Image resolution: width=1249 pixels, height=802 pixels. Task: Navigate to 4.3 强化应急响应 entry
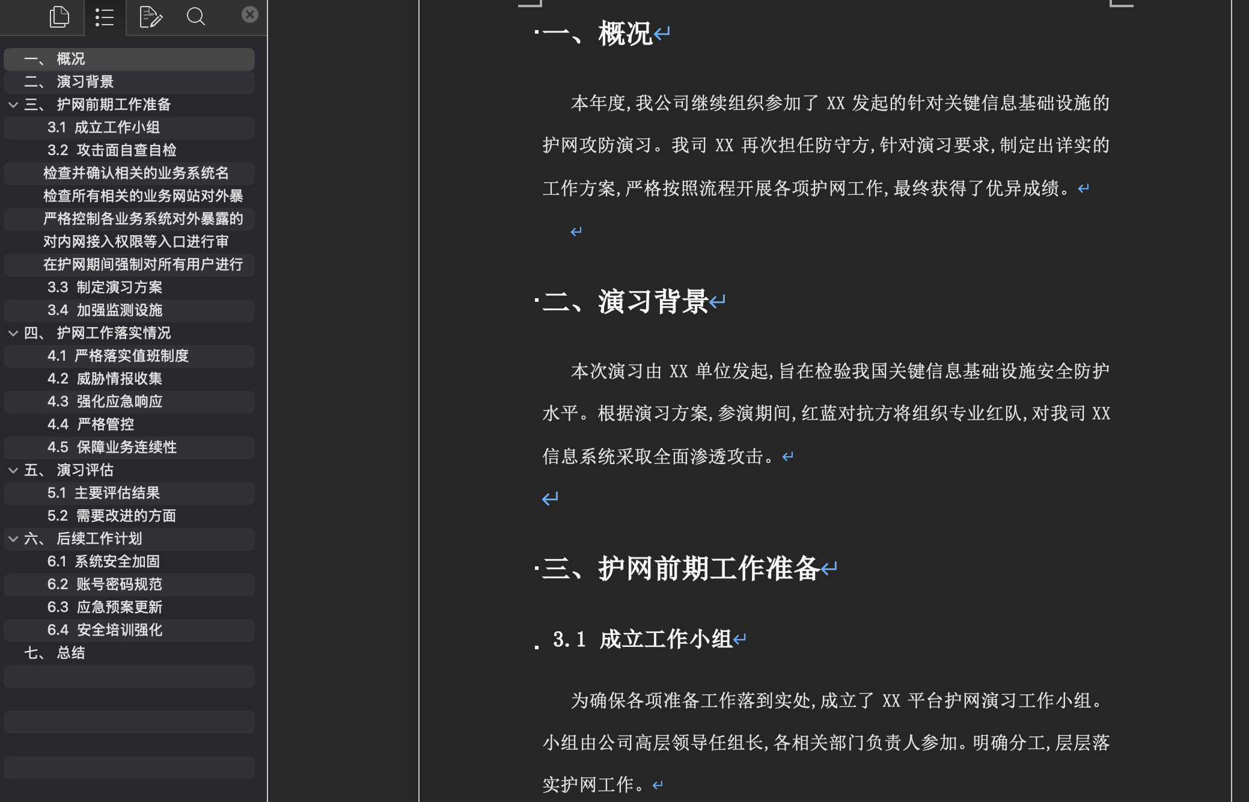coord(105,402)
